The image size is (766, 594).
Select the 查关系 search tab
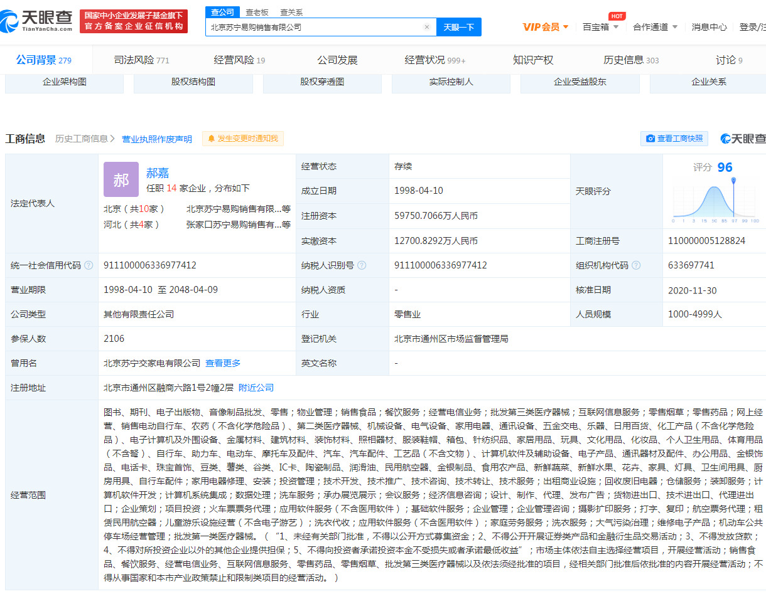(291, 12)
